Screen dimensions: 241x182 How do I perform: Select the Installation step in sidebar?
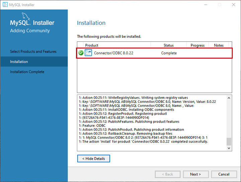(34, 62)
